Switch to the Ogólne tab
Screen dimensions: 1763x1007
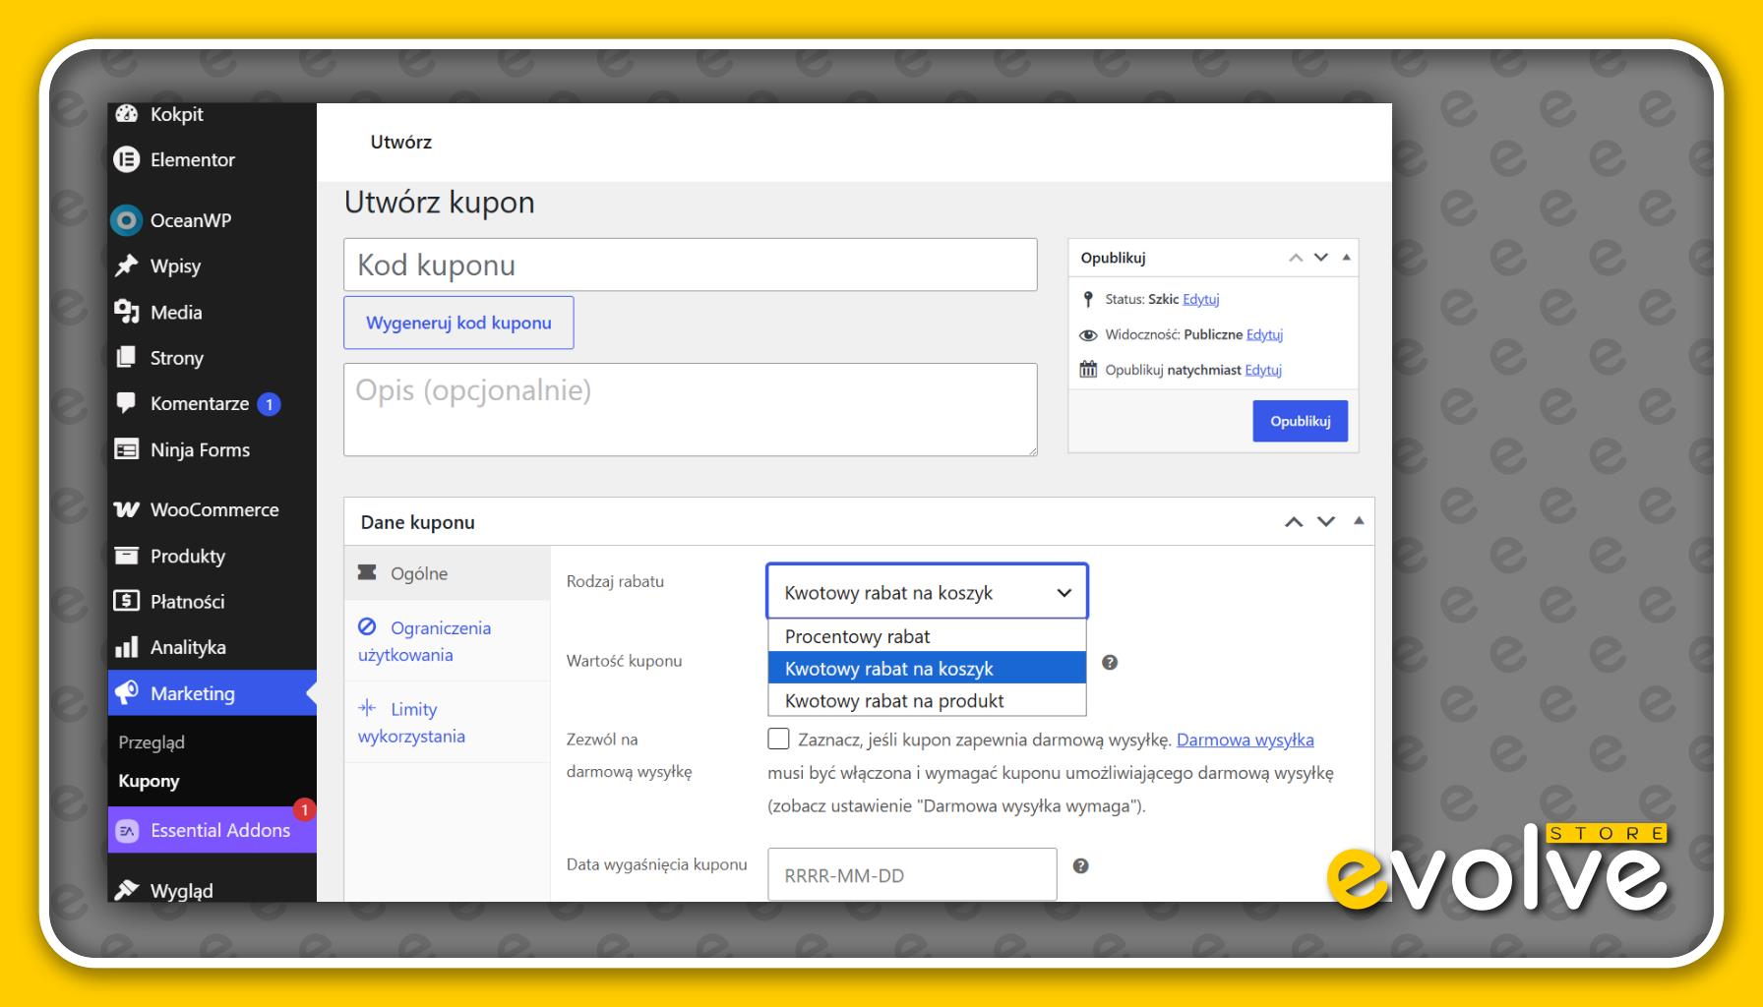(x=448, y=573)
